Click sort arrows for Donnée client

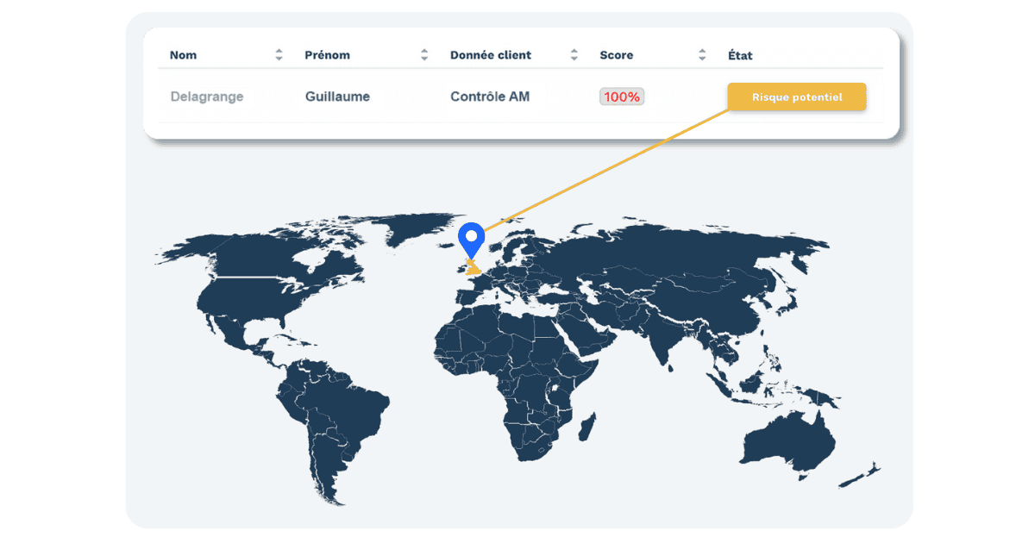574,55
